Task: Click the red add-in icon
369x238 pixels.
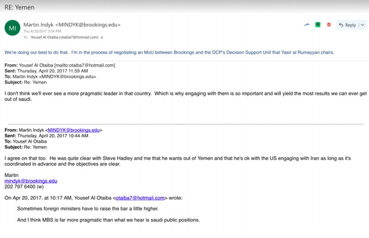Action: click(x=329, y=25)
